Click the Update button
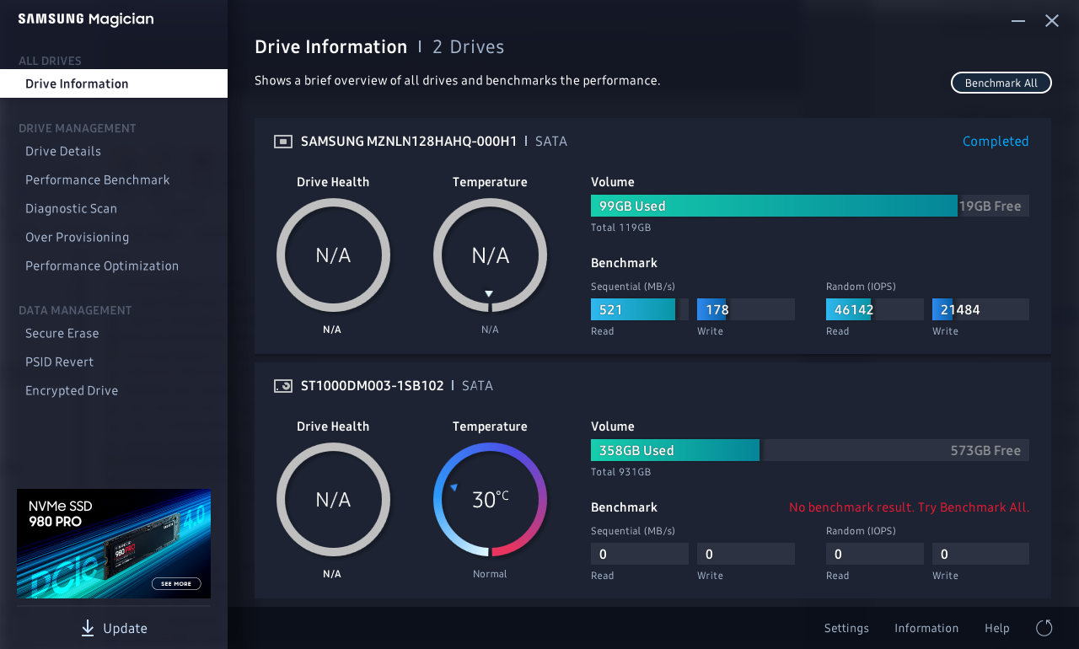Viewport: 1079px width, 649px height. coord(114,628)
